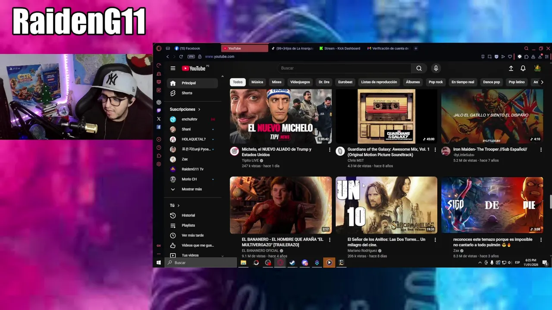The image size is (552, 310).
Task: Select the Videojuegos filter chip
Action: (300, 82)
